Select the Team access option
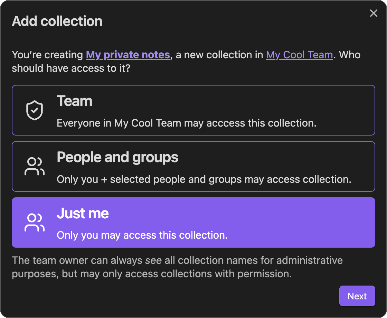 tap(193, 110)
